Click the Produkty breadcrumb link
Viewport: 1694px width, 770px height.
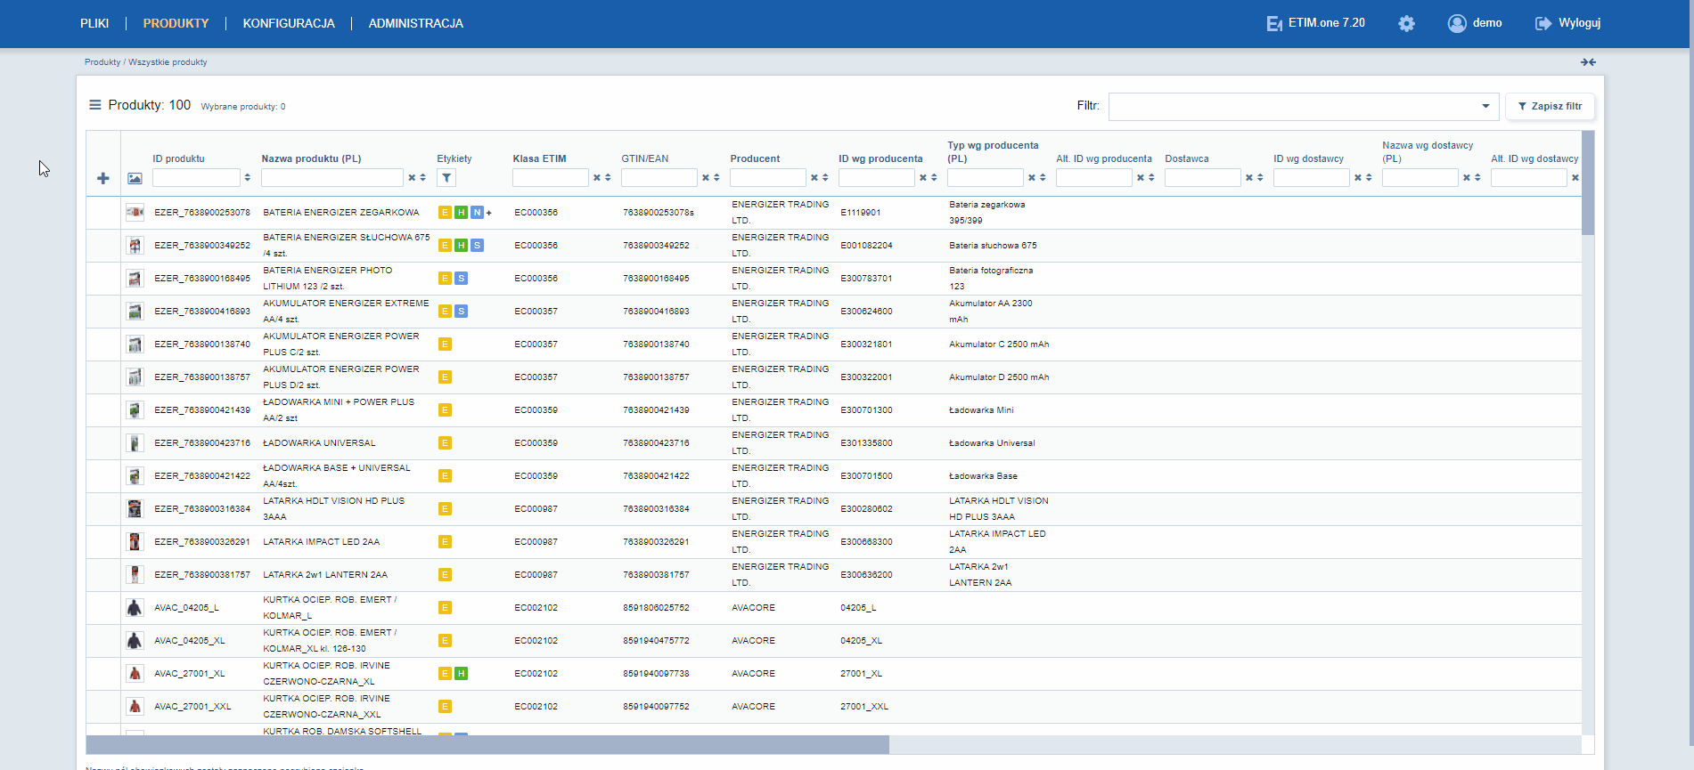[102, 62]
